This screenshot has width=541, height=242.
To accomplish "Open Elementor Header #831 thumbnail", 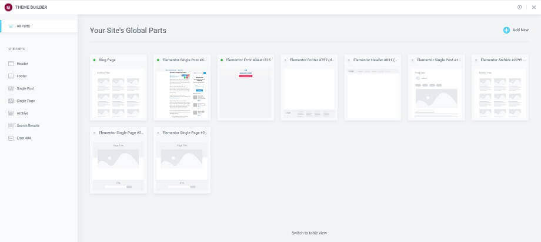I will (373, 93).
